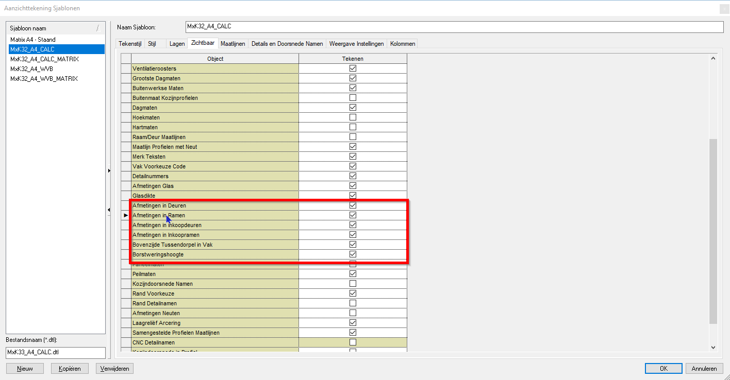Enable Kozijndoorsnede Namen visibility
This screenshot has width=730, height=380.
point(353,283)
